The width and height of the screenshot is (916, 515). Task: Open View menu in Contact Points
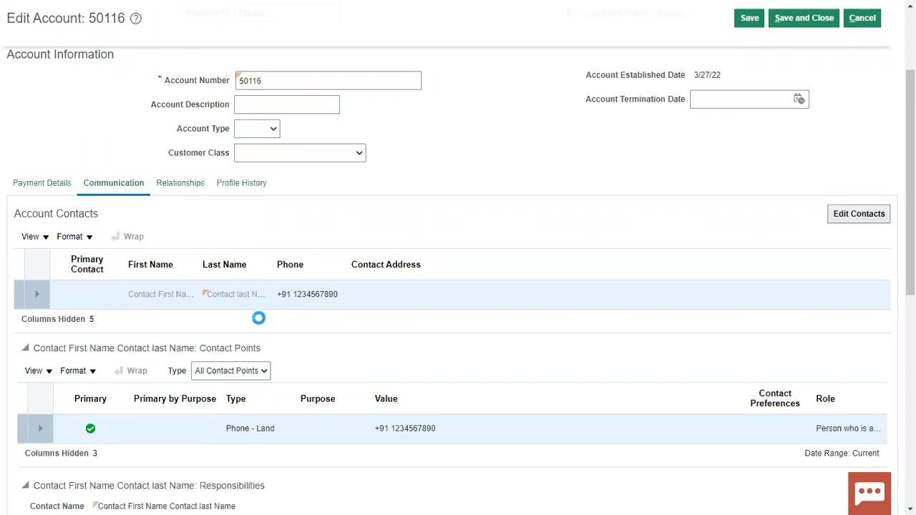(x=39, y=371)
